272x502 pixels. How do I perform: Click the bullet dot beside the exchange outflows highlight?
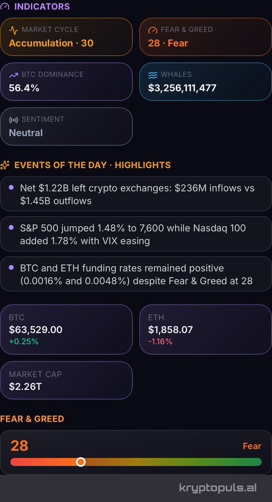coord(11,188)
